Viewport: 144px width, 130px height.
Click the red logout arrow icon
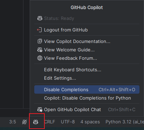pyautogui.click(x=39, y=30)
